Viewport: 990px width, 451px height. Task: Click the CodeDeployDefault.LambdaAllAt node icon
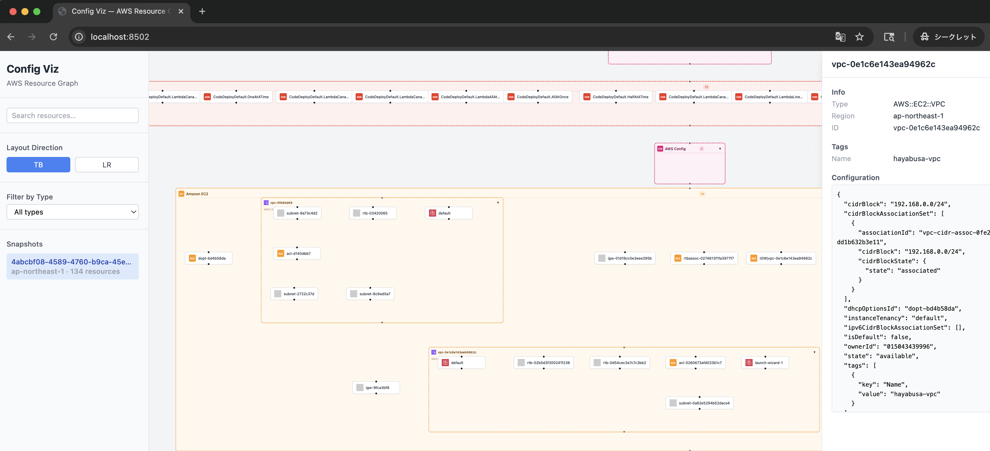click(x=435, y=97)
